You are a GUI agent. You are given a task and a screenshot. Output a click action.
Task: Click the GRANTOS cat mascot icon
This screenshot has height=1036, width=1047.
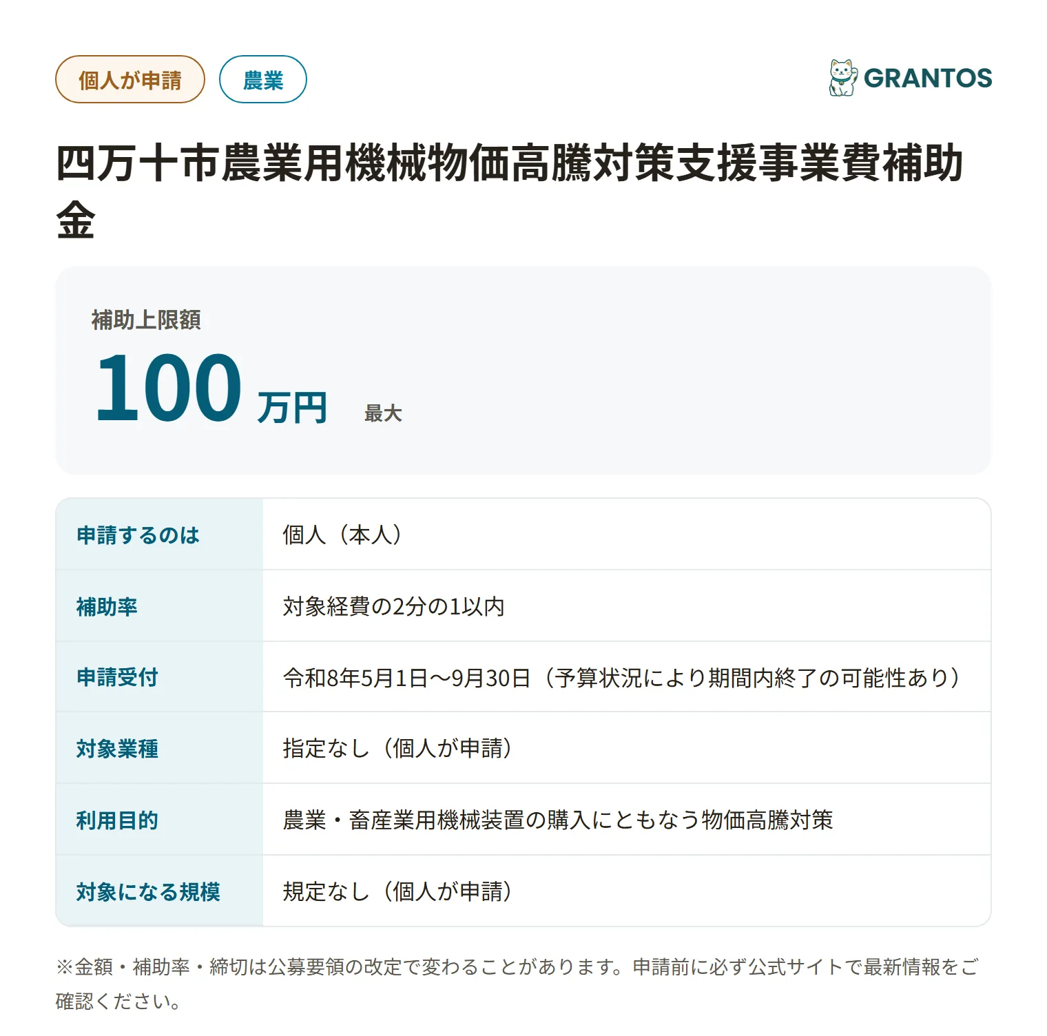point(843,77)
